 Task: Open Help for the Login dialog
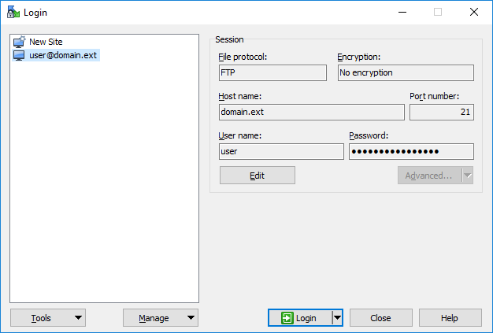[x=450, y=318]
